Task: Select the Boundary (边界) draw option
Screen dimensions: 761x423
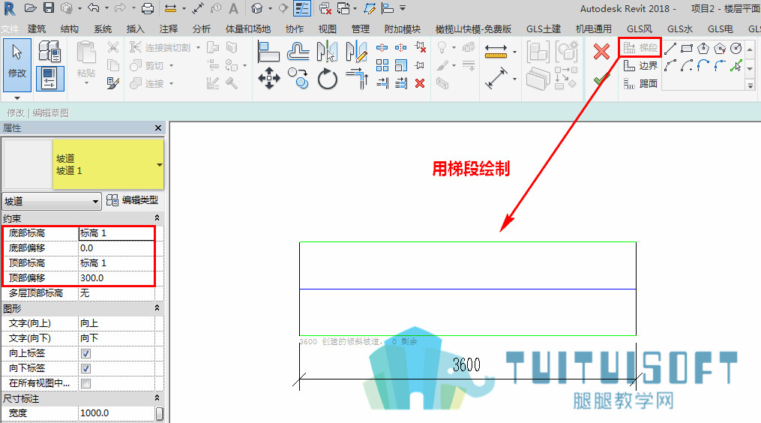Action: pos(640,65)
